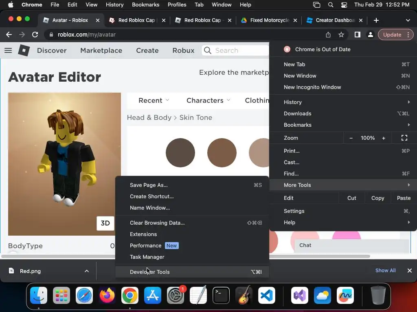Open Safari from the Dock
Image resolution: width=417 pixels, height=312 pixels.
[x=84, y=295]
